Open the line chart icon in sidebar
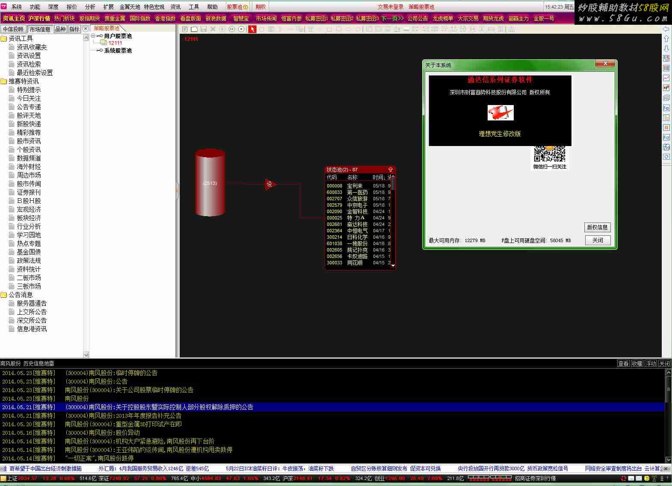This screenshot has width=672, height=486. tap(666, 78)
